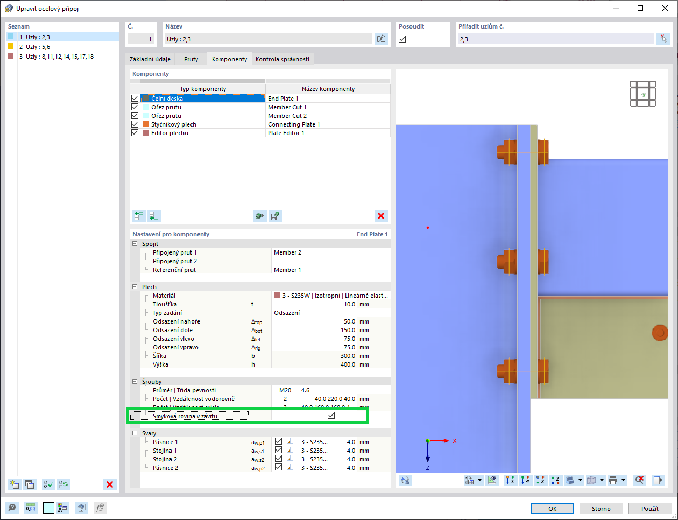The image size is (678, 520).
Task: Delete selected connection with red X under Seznam
Action: pyautogui.click(x=110, y=484)
